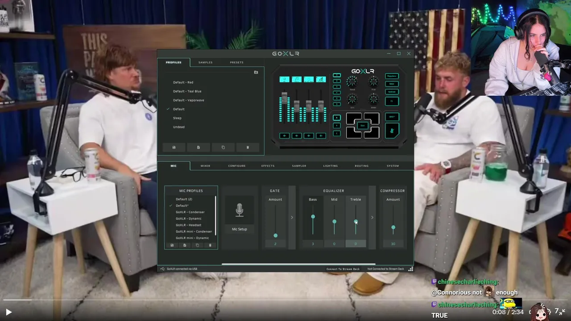Select the 'Default - Vaporwave' profile
Screen dimensions: 571x321
pyautogui.click(x=189, y=100)
